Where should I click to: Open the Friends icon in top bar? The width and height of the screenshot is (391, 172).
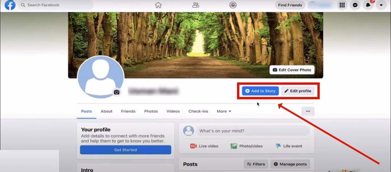[196, 5]
